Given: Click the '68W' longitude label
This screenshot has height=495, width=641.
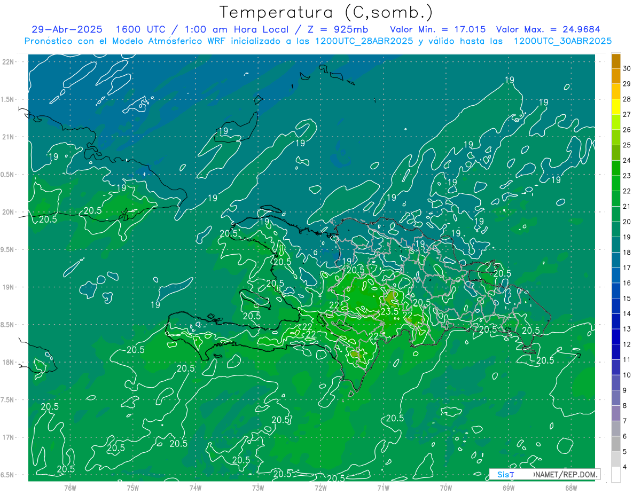Looking at the screenshot, I should (571, 488).
